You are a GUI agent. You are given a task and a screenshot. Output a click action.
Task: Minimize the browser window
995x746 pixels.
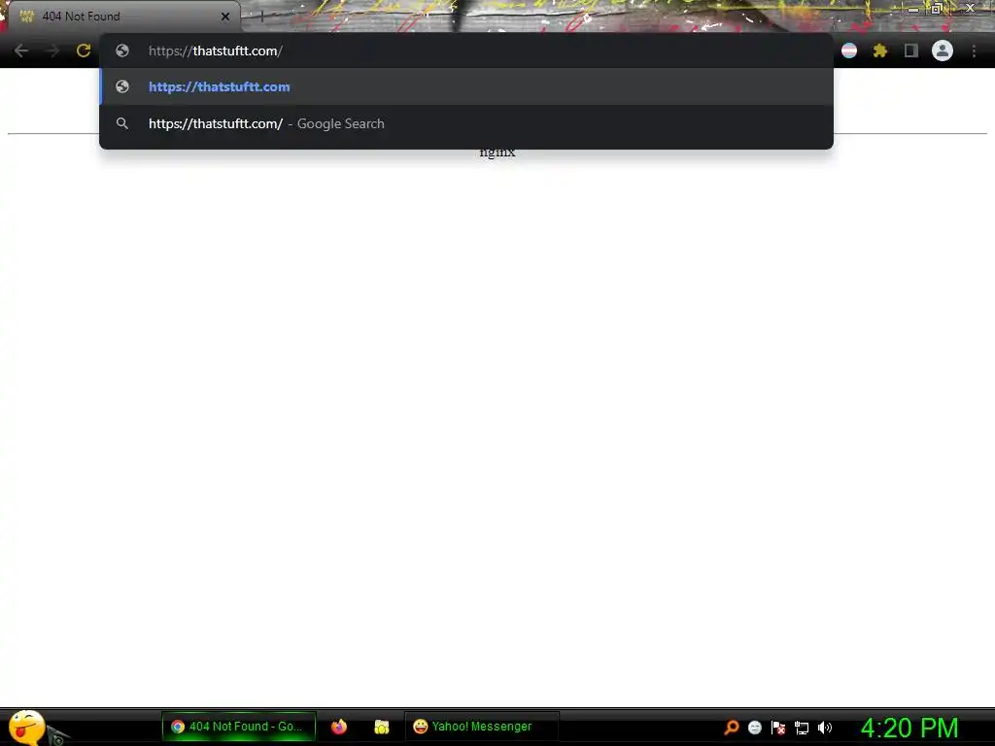[913, 9]
